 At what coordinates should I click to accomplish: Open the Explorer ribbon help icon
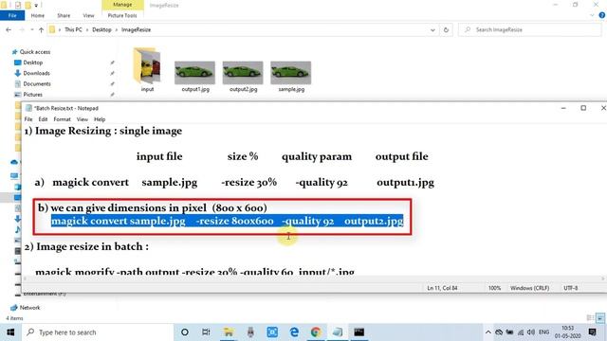coord(602,15)
